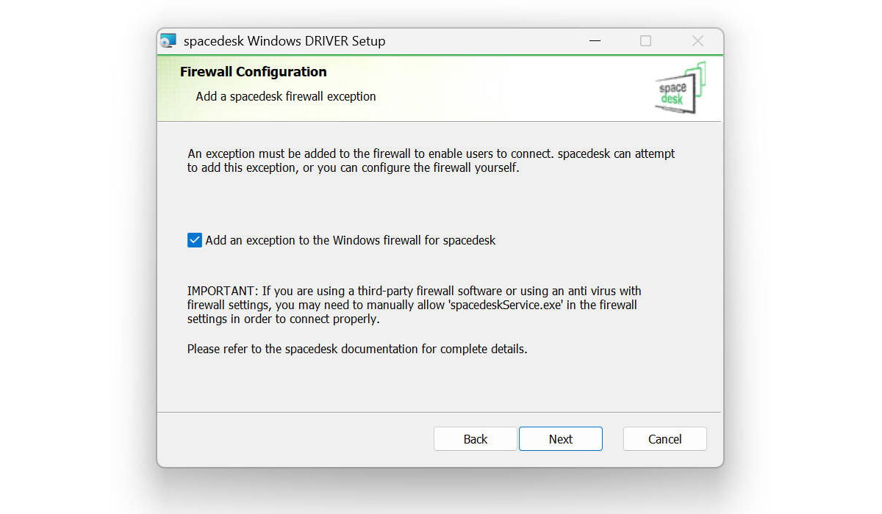882x514 pixels.
Task: Click the spacedesk installer icon in title bar
Action: 168,41
